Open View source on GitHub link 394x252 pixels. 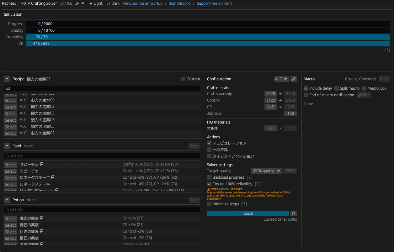pos(142,3)
